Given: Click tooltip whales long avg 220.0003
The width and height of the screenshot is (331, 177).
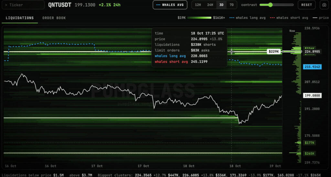Looking at the screenshot, I should [x=199, y=56].
